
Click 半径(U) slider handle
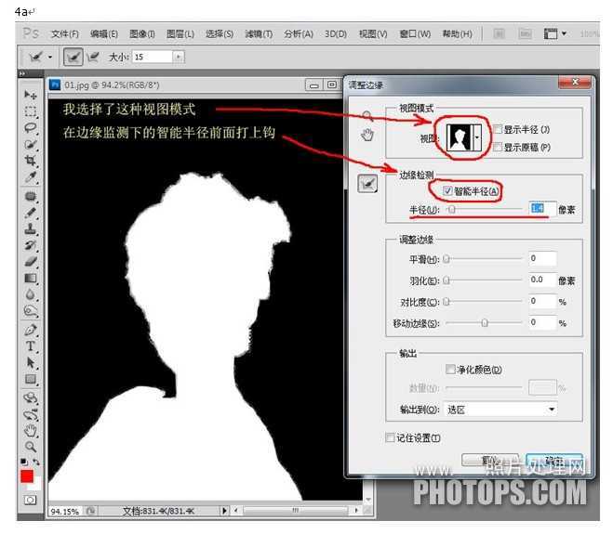(451, 210)
